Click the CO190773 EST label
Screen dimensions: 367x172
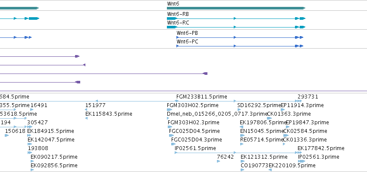[254, 166]
